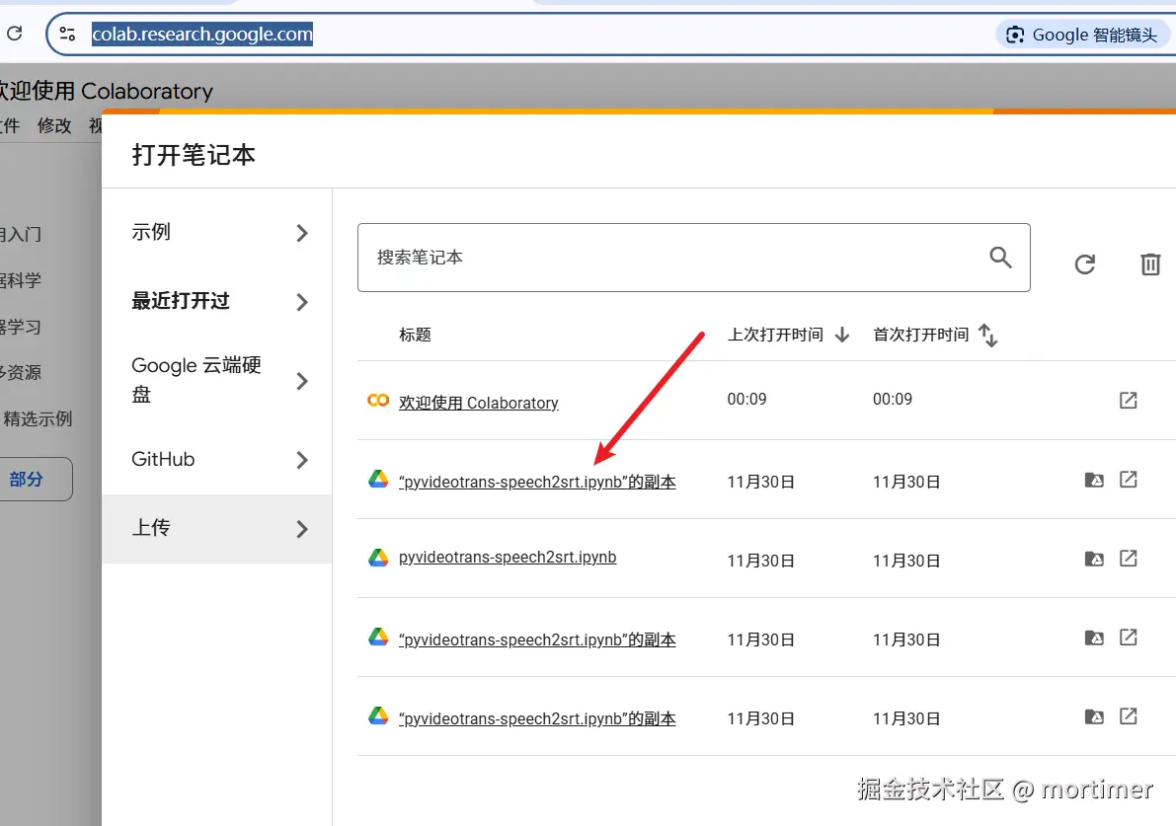
Task: Open the 欢迎使用 Colaboratory notebook link
Action: [479, 403]
